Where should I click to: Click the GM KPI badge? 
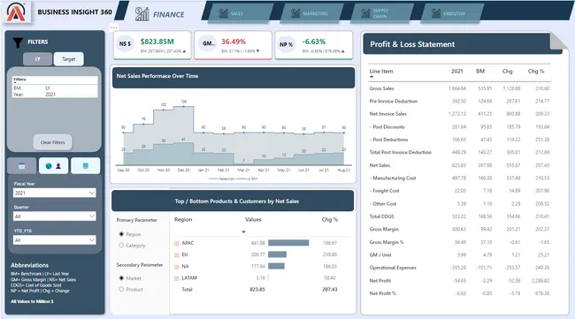pos(208,44)
